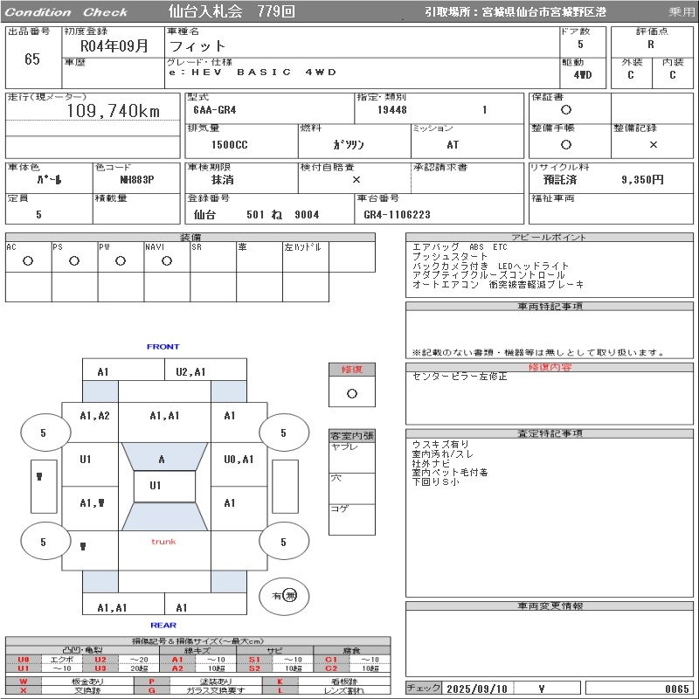Select the windshield panel marked "A"
Image resolution: width=699 pixels, height=699 pixels.
tap(162, 459)
